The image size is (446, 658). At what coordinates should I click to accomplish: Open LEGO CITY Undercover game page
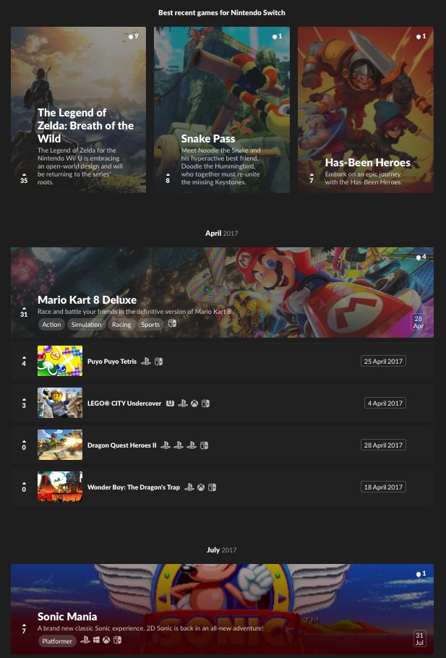(124, 403)
